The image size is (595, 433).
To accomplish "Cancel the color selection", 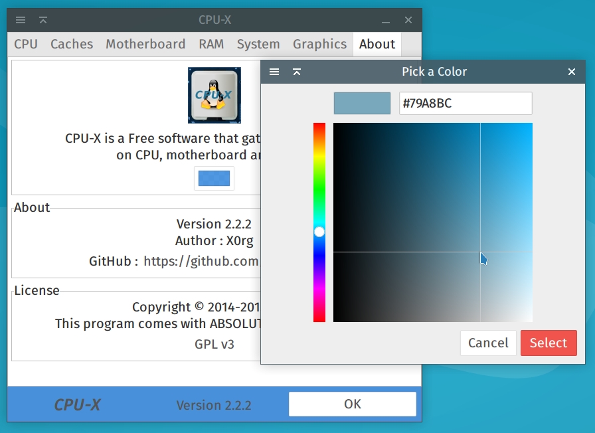I will [488, 343].
